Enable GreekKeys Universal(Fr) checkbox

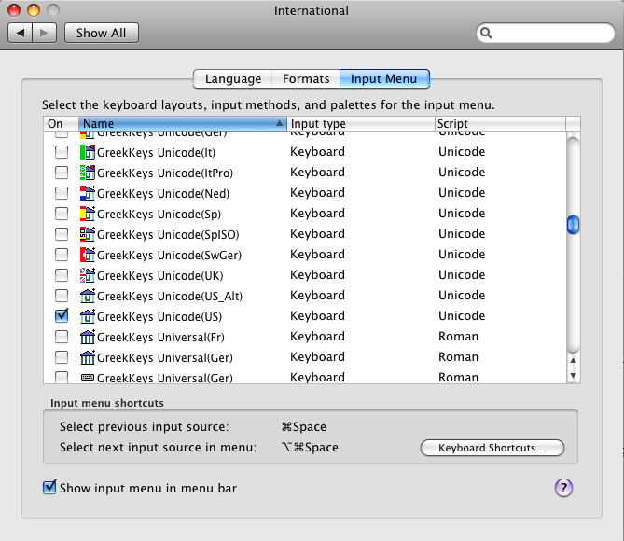(x=62, y=337)
